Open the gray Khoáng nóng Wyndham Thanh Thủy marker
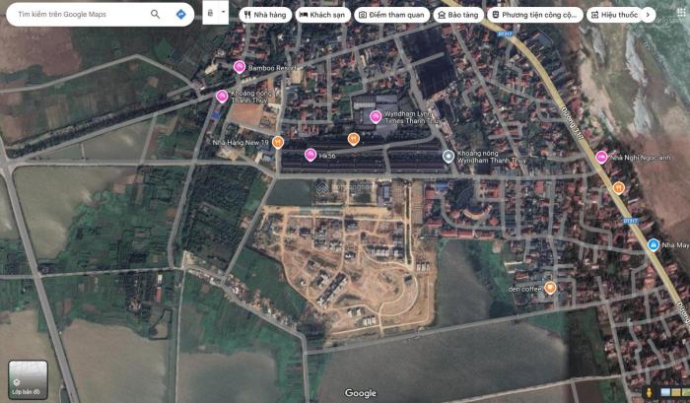The width and height of the screenshot is (690, 403). point(448,156)
